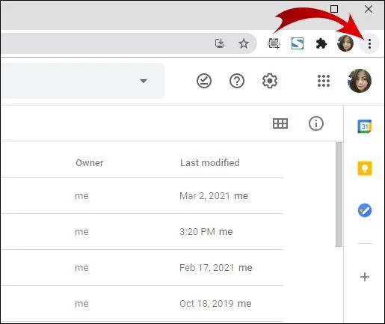
Task: Select the row modified Mar 2, 2021
Action: pyautogui.click(x=142, y=196)
